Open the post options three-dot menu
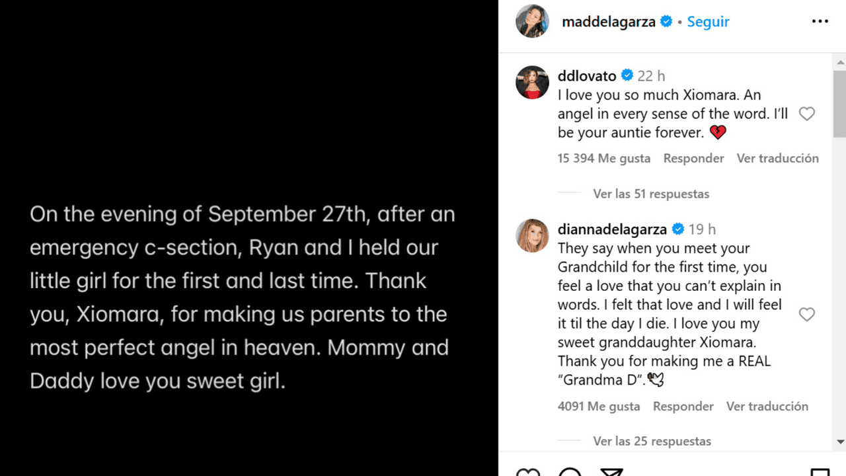 tap(820, 20)
